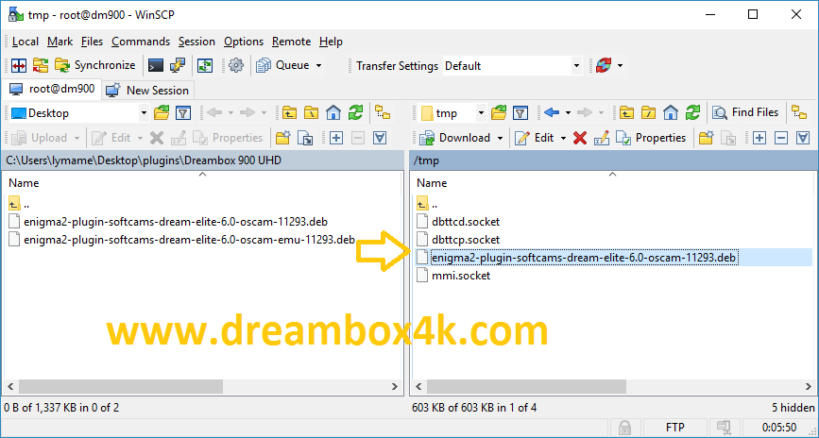Open the console terminal icon
Viewport: 819px width, 438px height.
[156, 66]
